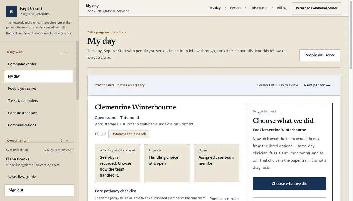Viewport: 353px width, 201px height.
Task: Click the People you serve button
Action: coord(320,55)
